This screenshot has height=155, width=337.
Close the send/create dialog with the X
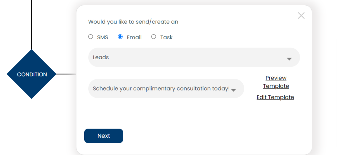tap(301, 16)
